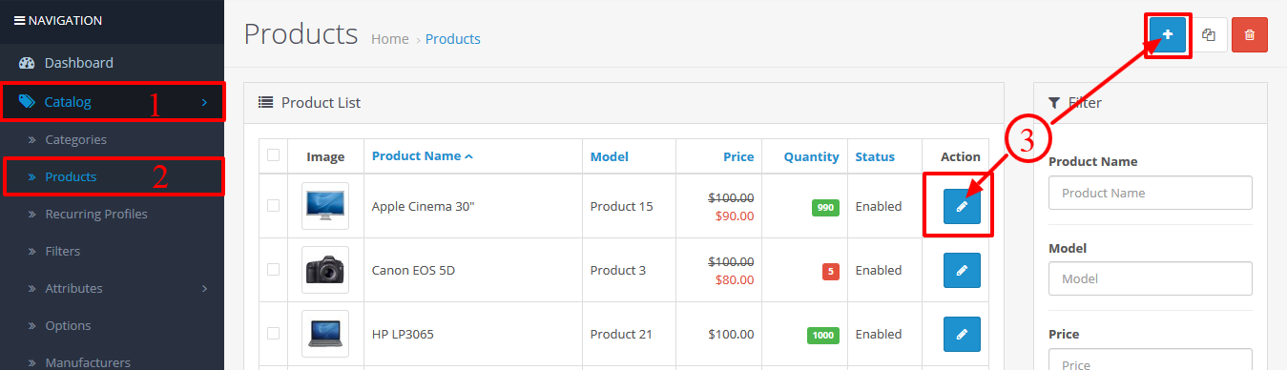
Task: Click the Apple Cinema monitor thumbnail
Action: coord(325,206)
